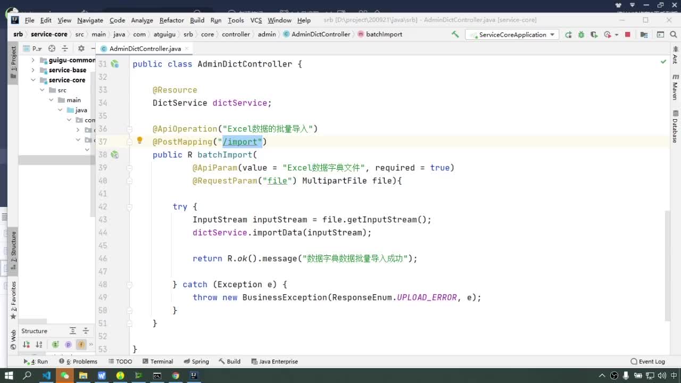Click the editor vertical scrollbar
This screenshot has width=681, height=383.
[x=667, y=266]
